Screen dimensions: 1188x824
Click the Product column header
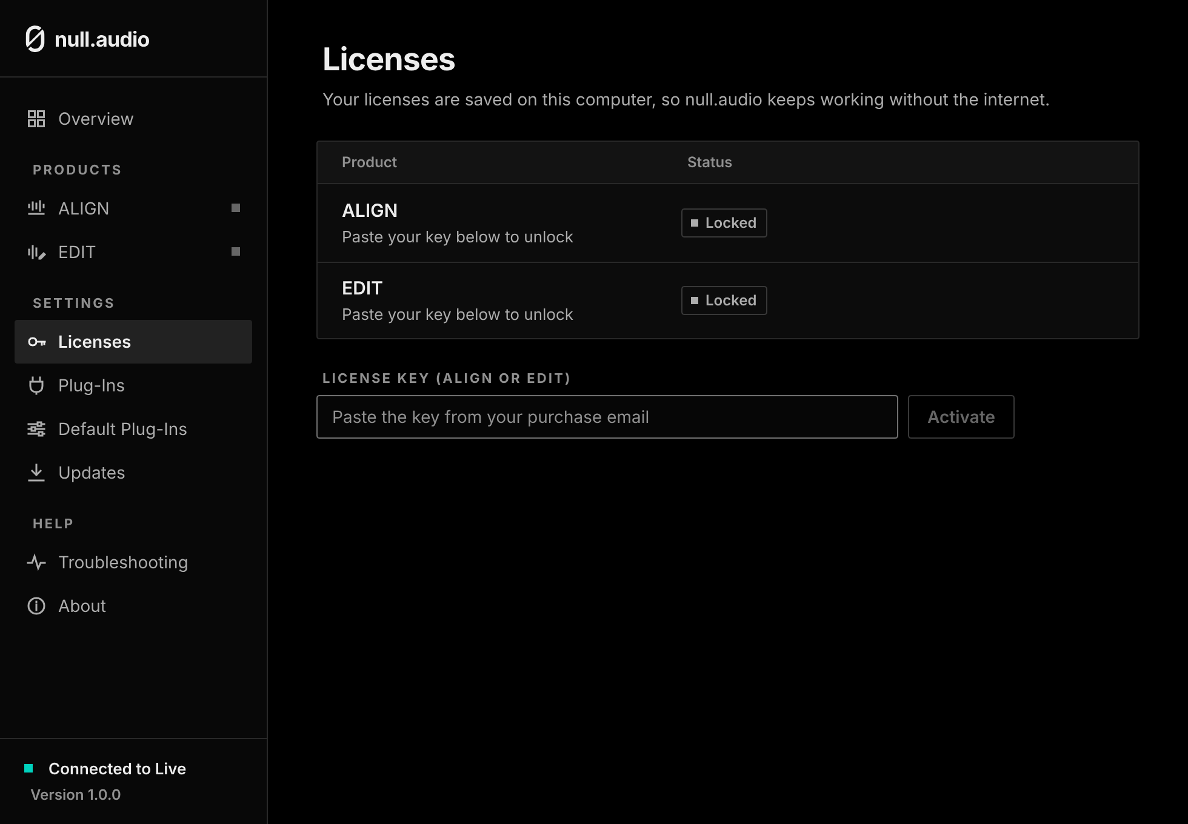coord(369,162)
